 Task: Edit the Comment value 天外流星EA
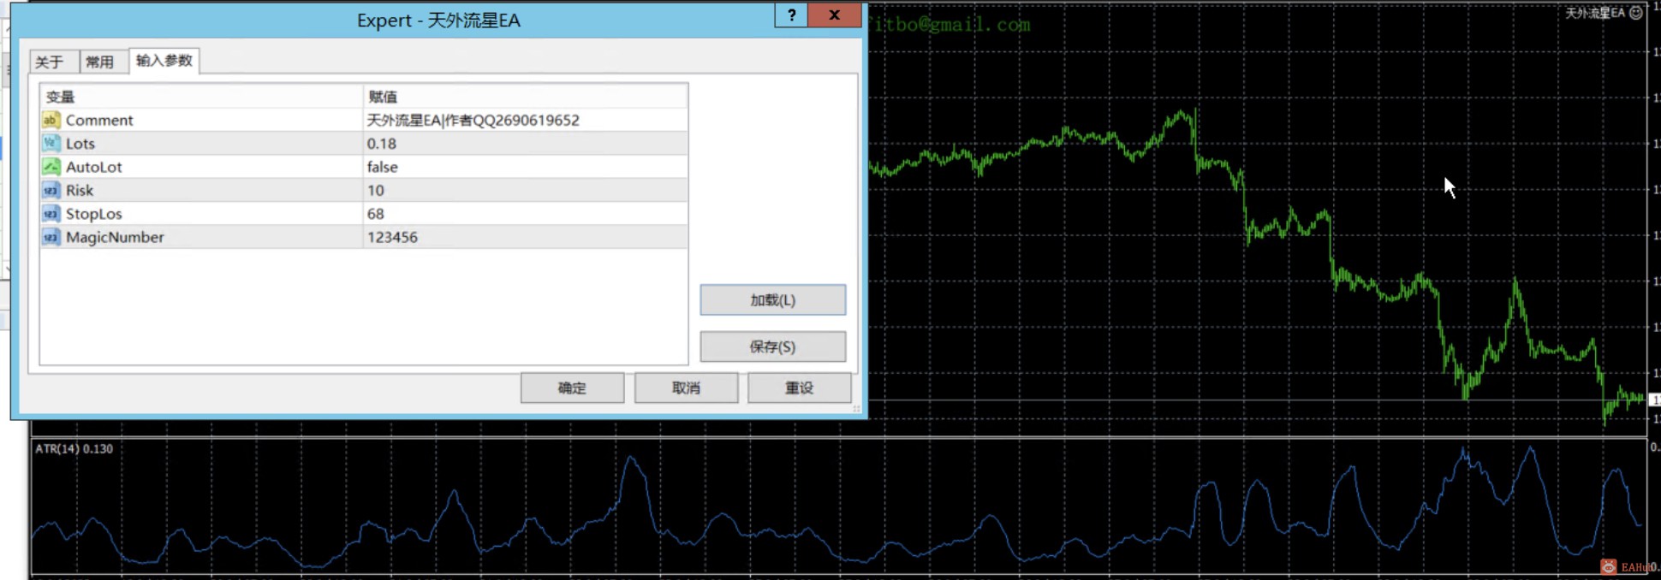[525, 120]
